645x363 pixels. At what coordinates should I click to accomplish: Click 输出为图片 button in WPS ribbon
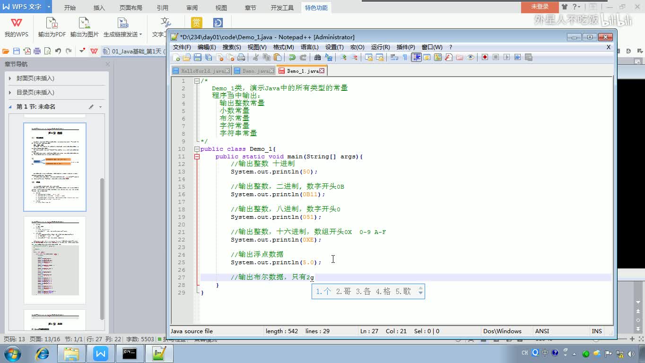pyautogui.click(x=85, y=27)
